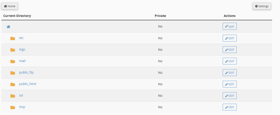Edit privacy for the home directory

[230, 26]
